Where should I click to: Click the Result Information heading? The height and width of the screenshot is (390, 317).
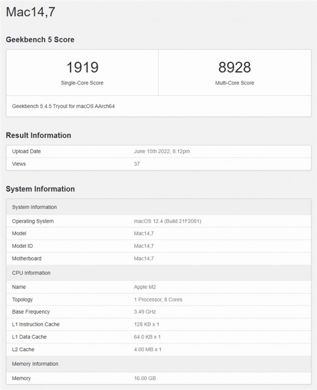39,135
